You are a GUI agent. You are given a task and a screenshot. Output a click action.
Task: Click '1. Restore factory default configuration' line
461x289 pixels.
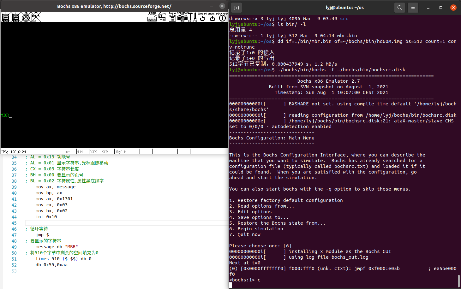coord(286,200)
